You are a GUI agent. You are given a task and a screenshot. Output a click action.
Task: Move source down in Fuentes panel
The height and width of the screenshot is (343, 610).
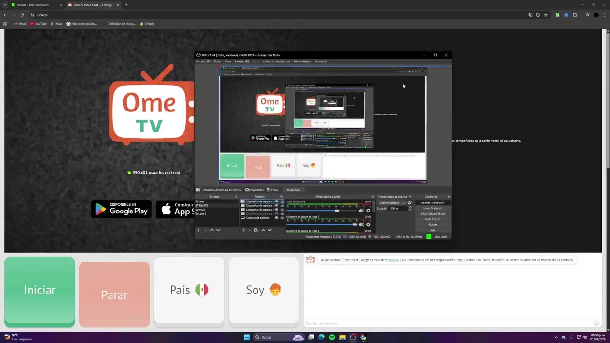tap(269, 230)
